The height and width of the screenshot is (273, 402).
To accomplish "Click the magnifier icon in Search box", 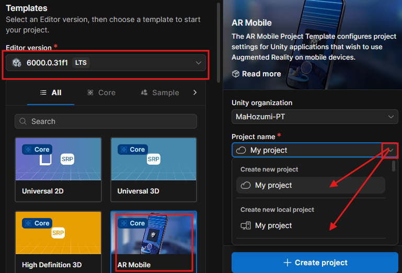I will (23, 121).
